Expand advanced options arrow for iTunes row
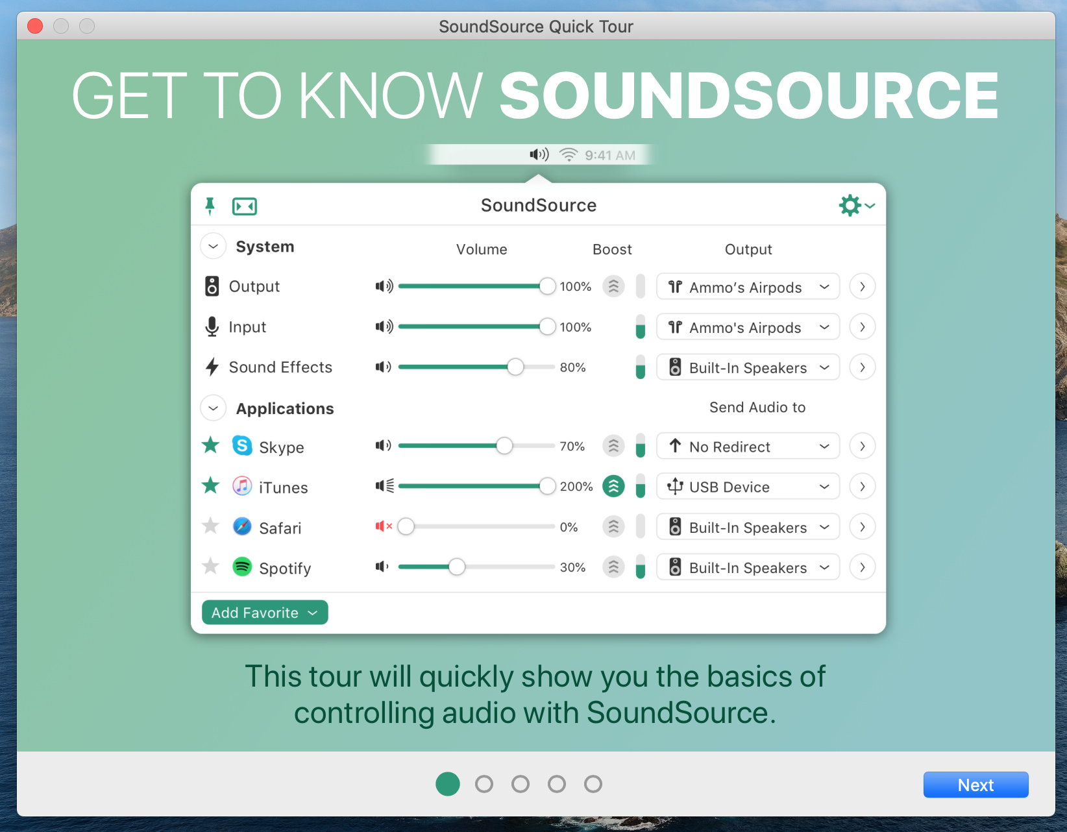 tap(863, 486)
